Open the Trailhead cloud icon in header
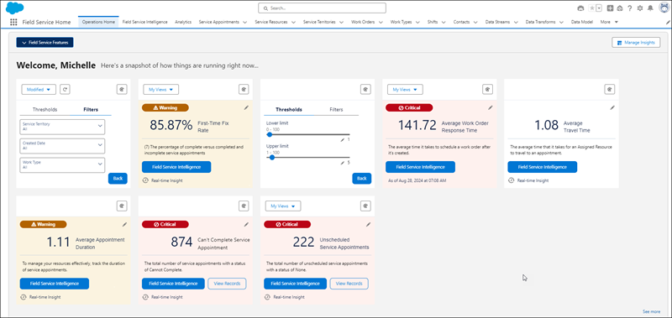The height and width of the screenshot is (318, 672). 620,8
